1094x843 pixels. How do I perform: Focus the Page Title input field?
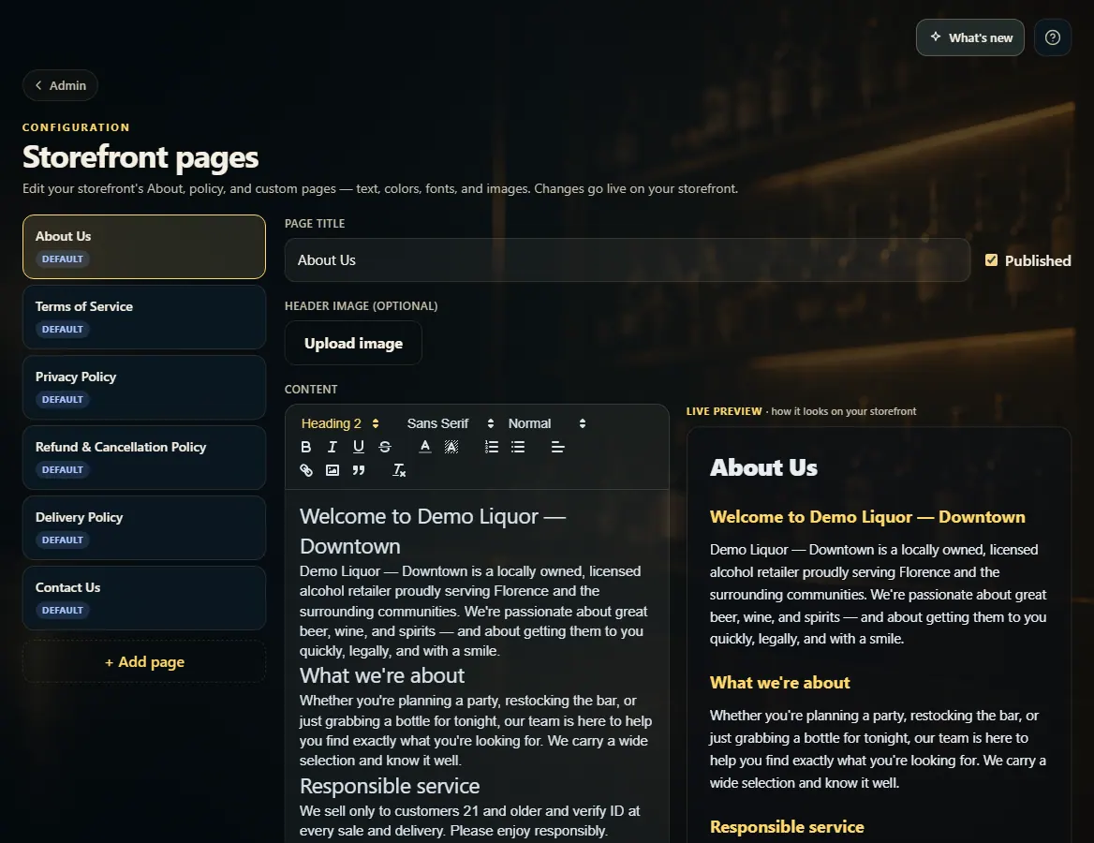tap(628, 260)
